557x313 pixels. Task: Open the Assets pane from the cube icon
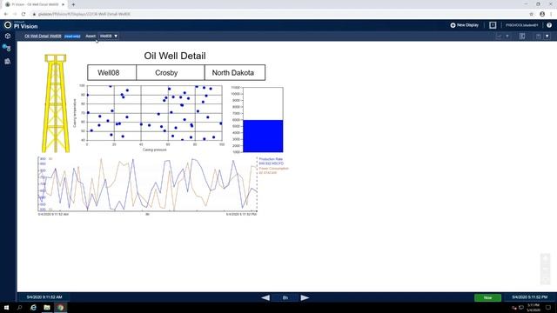point(8,36)
